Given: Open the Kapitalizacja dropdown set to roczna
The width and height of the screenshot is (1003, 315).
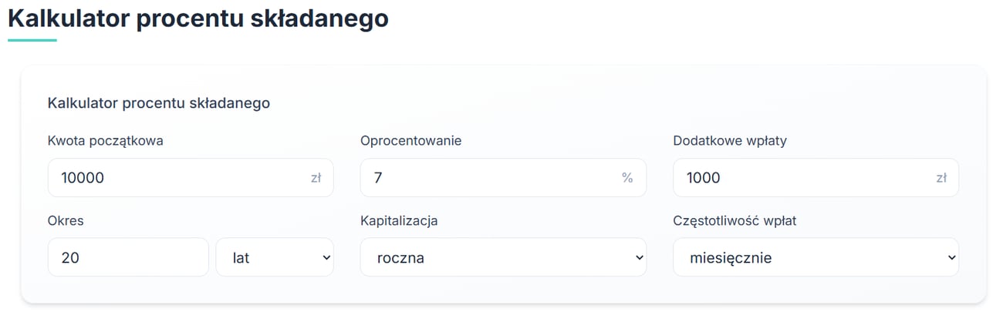Looking at the screenshot, I should pos(503,257).
